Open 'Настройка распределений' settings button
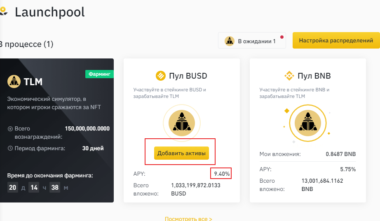 tap(336, 40)
